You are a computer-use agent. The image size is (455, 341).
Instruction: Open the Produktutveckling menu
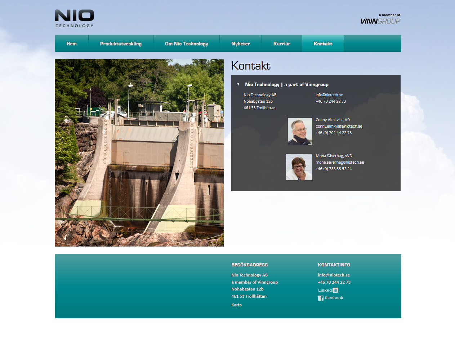(121, 44)
